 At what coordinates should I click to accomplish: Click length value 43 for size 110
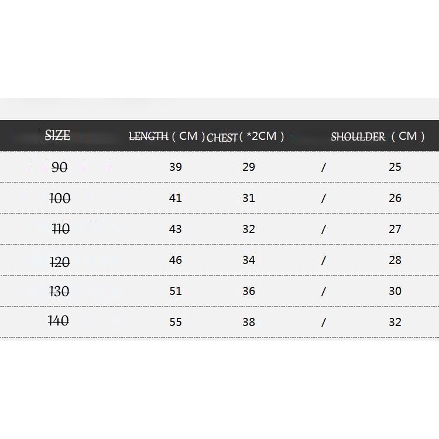pyautogui.click(x=176, y=229)
